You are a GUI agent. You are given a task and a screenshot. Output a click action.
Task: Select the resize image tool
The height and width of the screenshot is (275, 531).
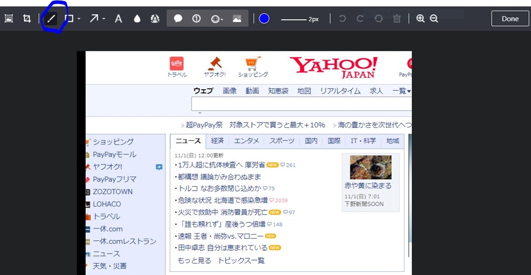9,19
